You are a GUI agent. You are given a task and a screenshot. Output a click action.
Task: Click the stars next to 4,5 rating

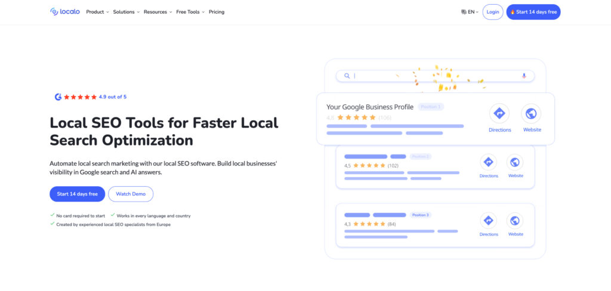369,166
